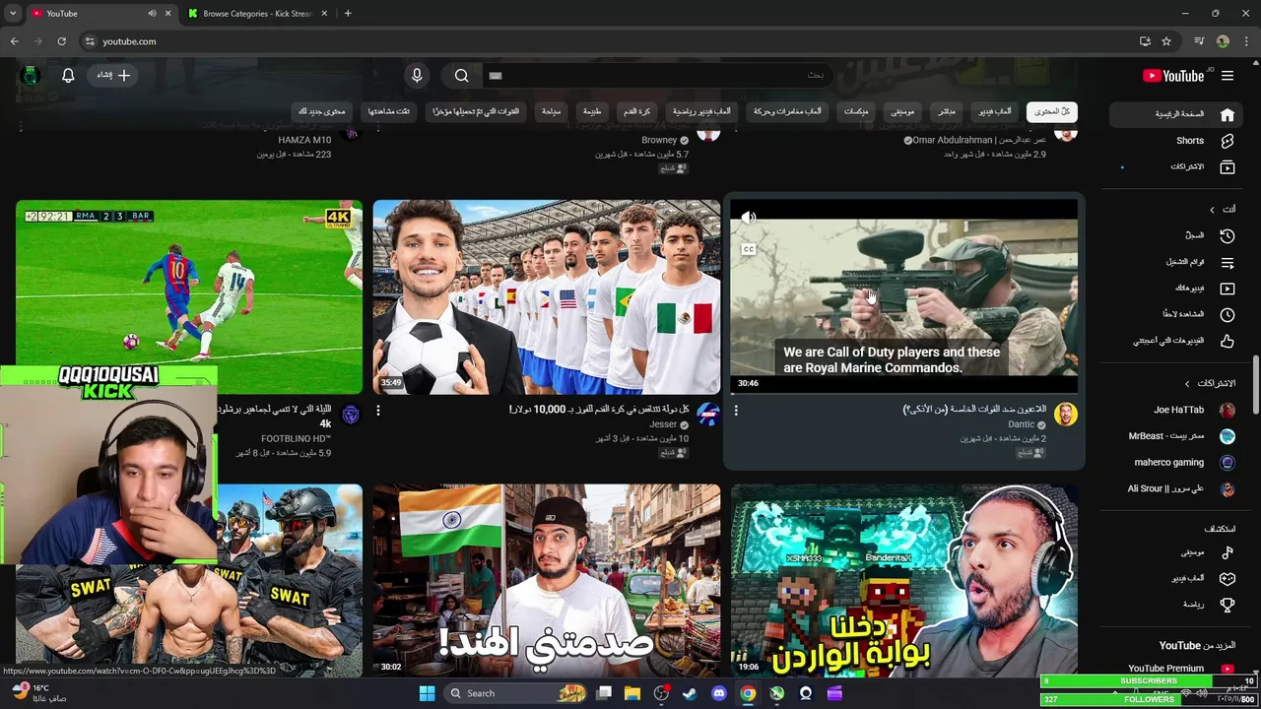Open options menu for Jesser video
The width and height of the screenshot is (1261, 709).
coord(378,411)
